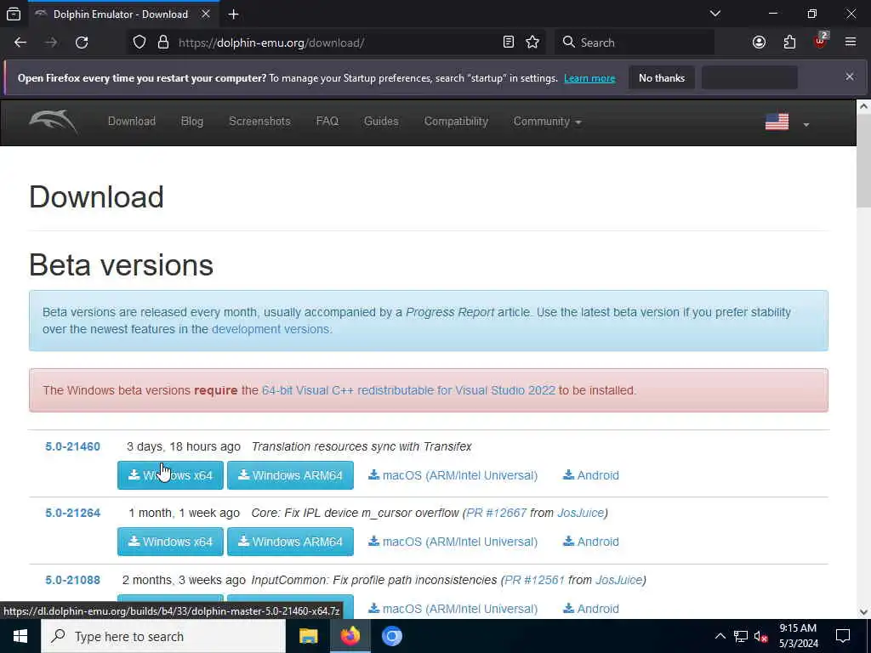Click the taskbar clock showing 9:15 AM
Viewport: 871px width, 653px height.
(x=798, y=636)
